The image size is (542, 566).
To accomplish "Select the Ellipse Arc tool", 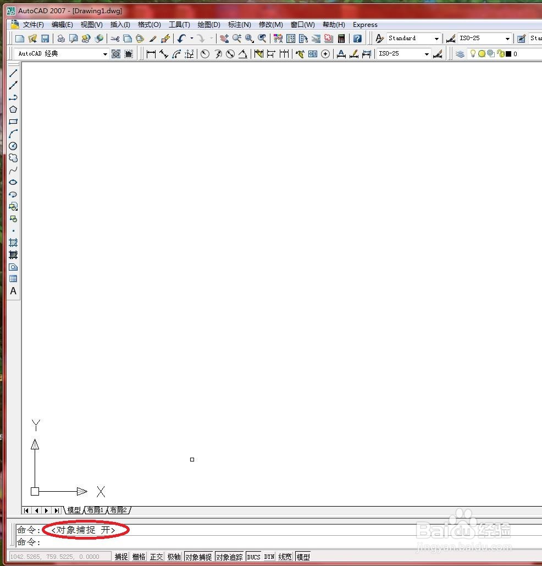I will click(13, 195).
